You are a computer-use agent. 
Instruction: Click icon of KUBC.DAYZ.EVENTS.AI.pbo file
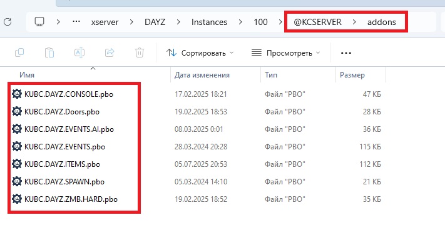tap(17, 129)
